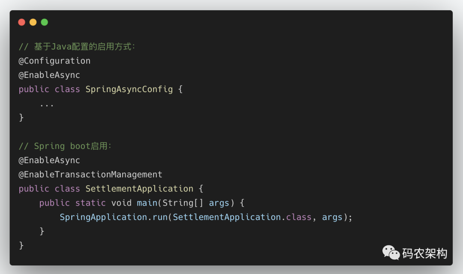This screenshot has width=463, height=274.
Task: Click the static keyword
Action: (90, 203)
